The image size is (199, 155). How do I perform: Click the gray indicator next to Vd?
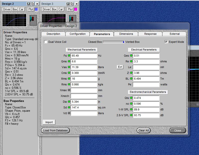69,113
